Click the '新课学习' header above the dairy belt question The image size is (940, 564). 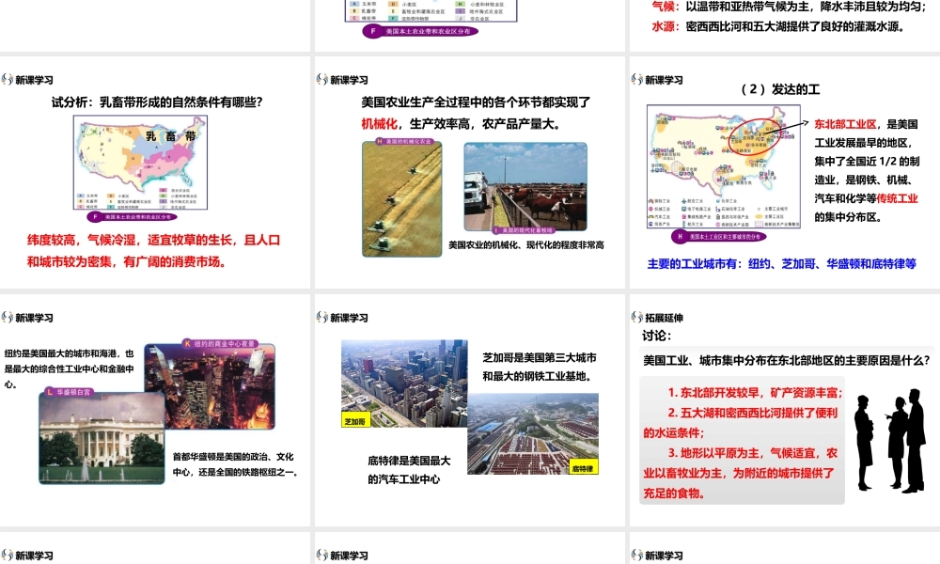coord(34,80)
